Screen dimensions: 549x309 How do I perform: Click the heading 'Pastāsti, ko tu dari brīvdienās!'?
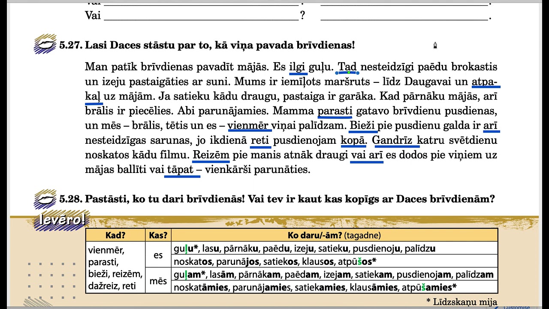pyautogui.click(x=165, y=199)
